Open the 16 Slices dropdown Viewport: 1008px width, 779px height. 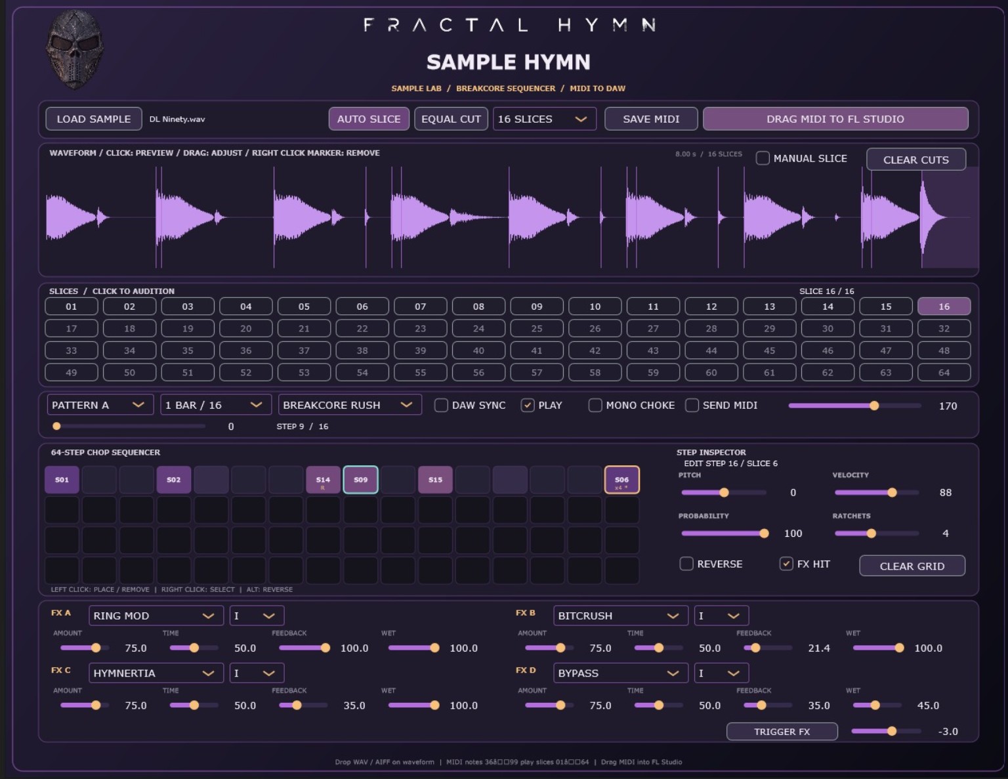click(x=544, y=119)
